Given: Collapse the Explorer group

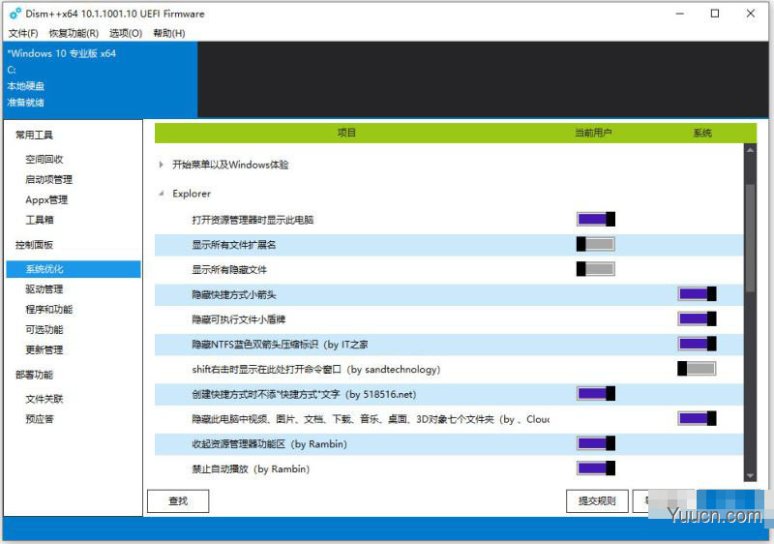Looking at the screenshot, I should (162, 194).
